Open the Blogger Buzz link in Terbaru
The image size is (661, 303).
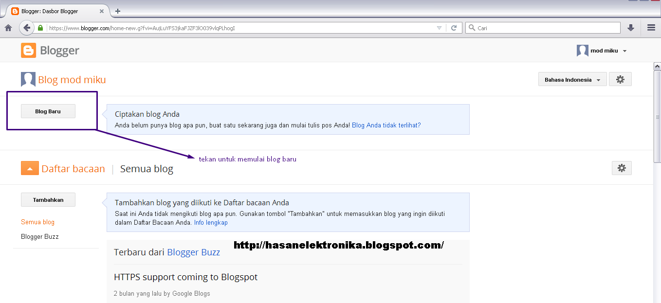tap(194, 252)
